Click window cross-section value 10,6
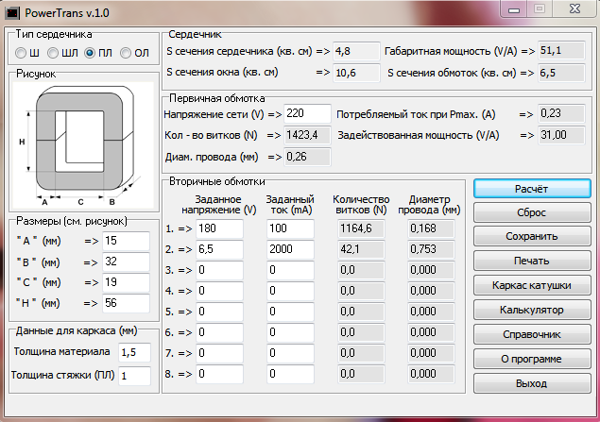 pos(356,73)
